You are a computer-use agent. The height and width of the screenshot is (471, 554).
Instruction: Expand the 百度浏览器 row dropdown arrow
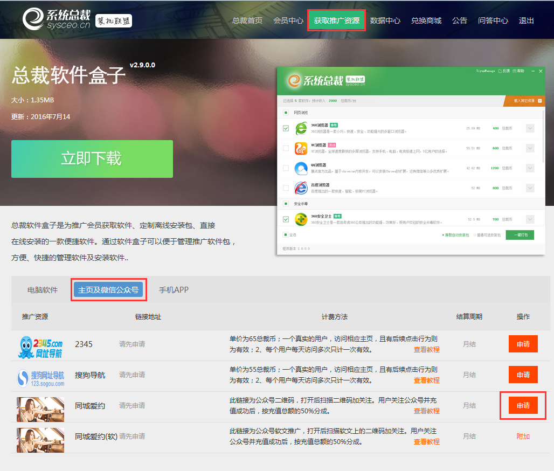pos(530,188)
